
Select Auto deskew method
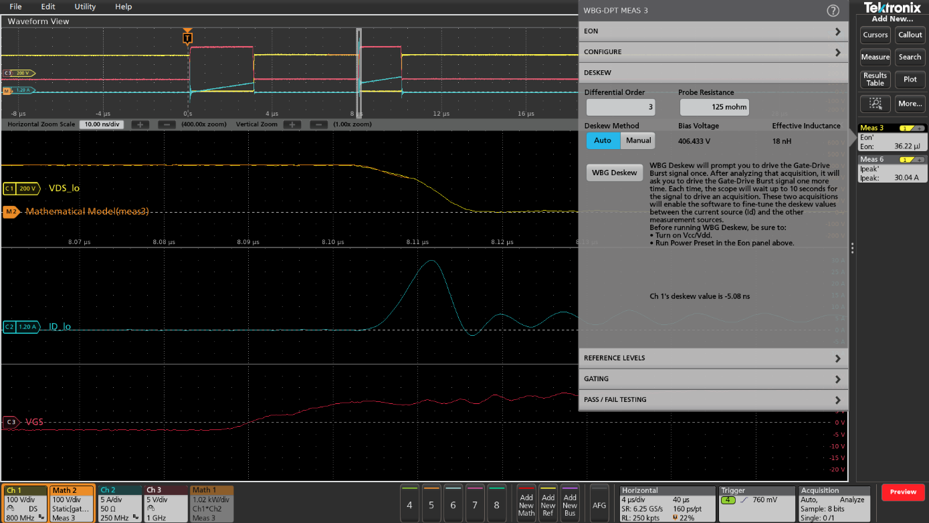pyautogui.click(x=603, y=140)
